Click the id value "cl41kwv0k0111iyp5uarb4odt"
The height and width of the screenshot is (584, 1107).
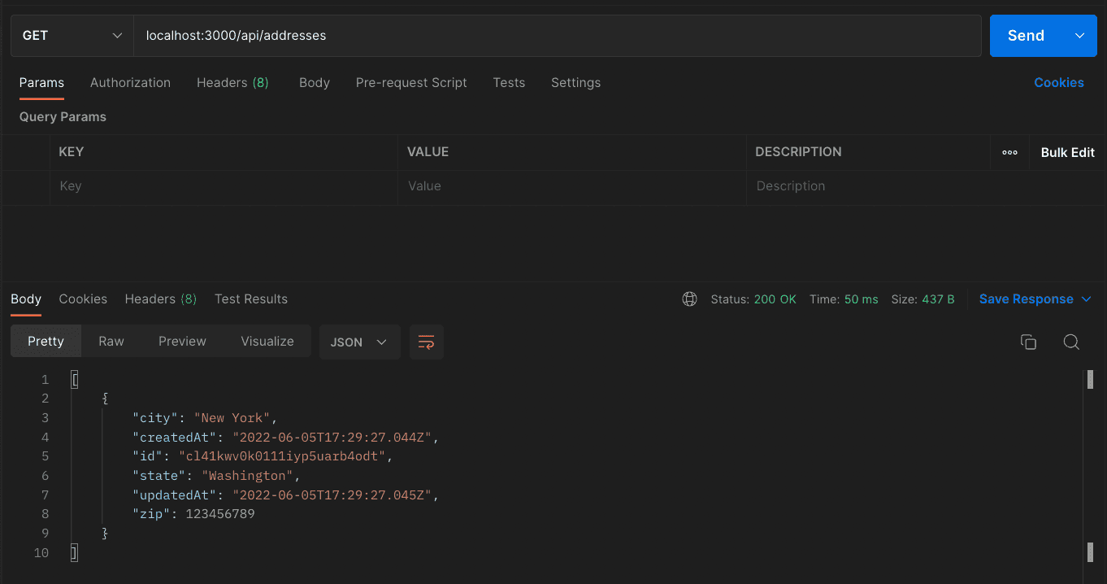point(281,456)
